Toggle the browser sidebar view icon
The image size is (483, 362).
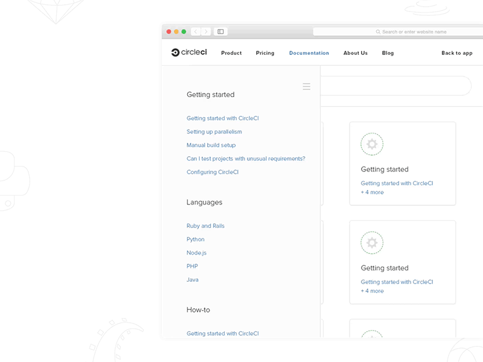pyautogui.click(x=222, y=31)
